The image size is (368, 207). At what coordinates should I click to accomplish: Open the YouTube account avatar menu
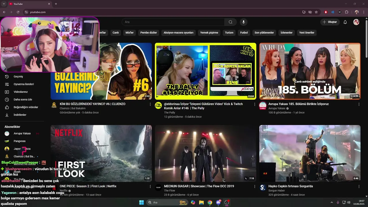click(x=356, y=22)
